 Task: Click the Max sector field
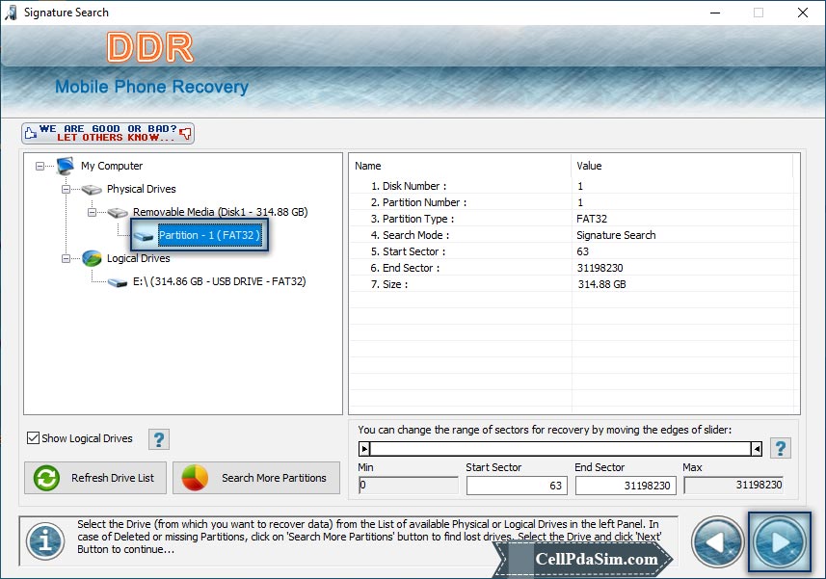733,485
